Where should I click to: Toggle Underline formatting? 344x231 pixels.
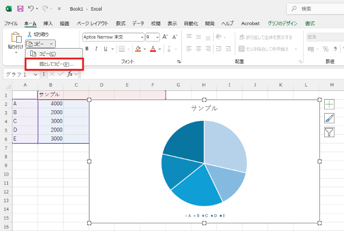point(105,49)
